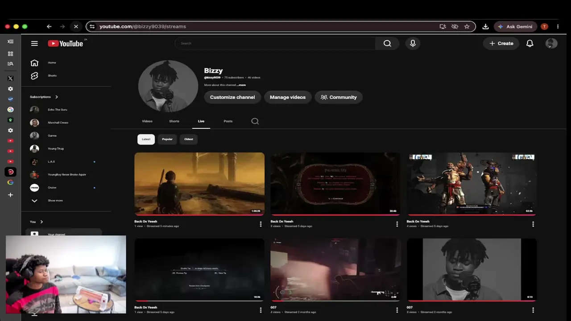Toggle the vertical tabs collapse icon
The width and height of the screenshot is (571, 321).
(x=11, y=41)
